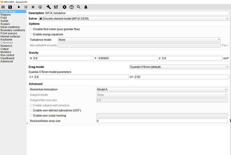Click the ReactionRates array size field
Screen dimensions: 231x155
(162, 121)
